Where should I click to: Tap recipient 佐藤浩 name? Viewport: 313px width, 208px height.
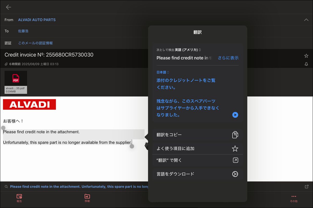[x=23, y=31]
